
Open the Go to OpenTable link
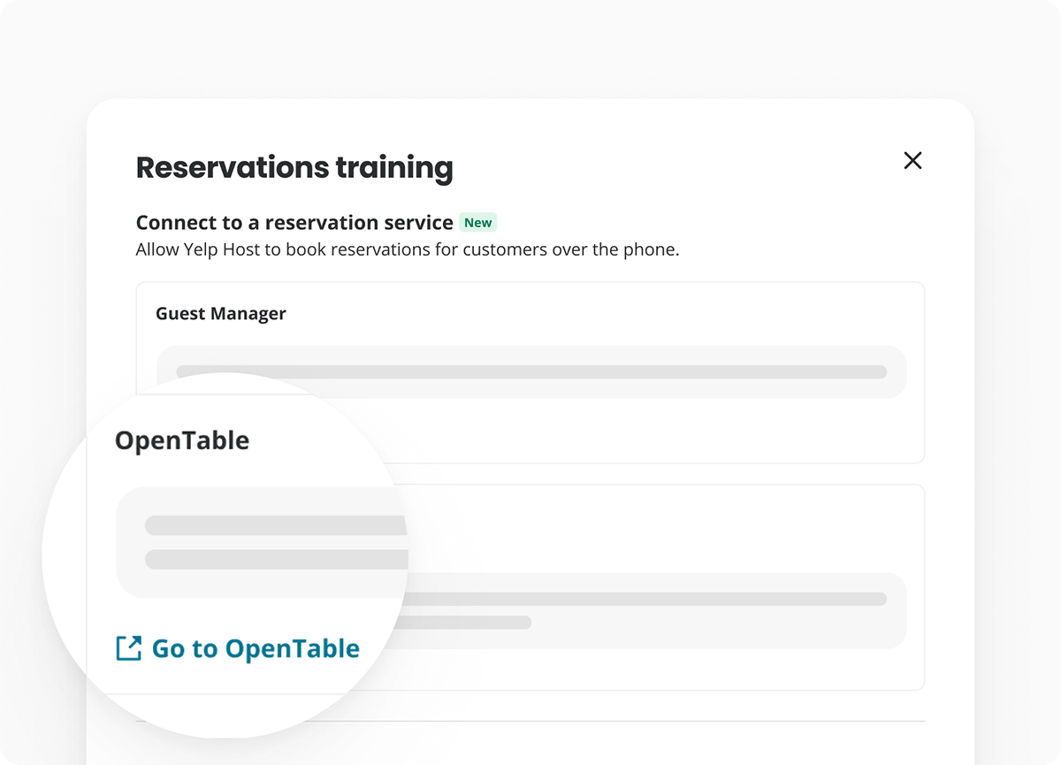[238, 648]
